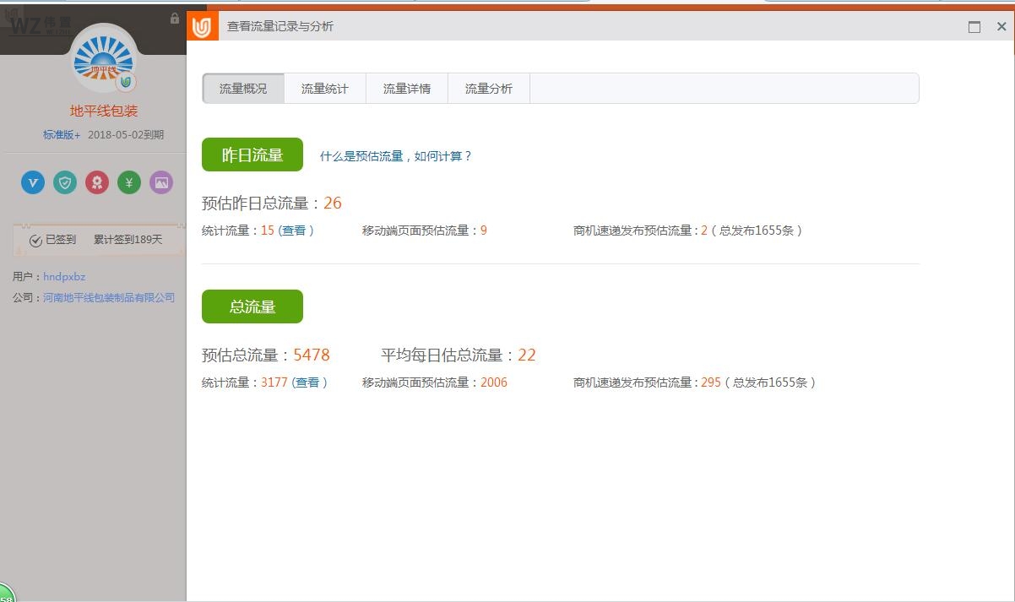Image resolution: width=1015 pixels, height=602 pixels.
Task: Click the company avatar logo image
Action: 105,58
